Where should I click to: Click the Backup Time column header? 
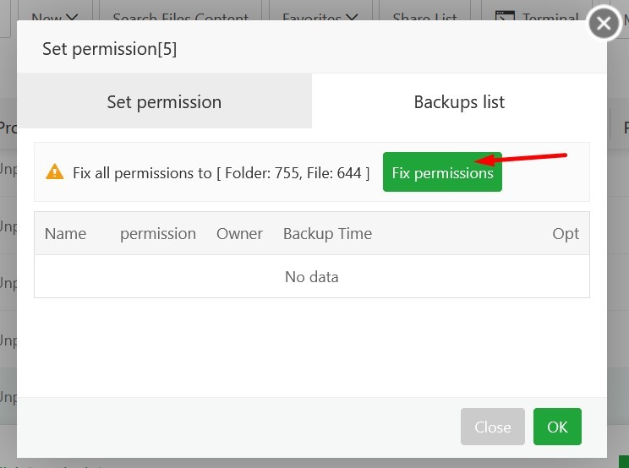(327, 234)
